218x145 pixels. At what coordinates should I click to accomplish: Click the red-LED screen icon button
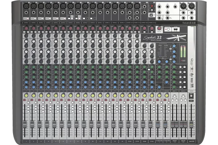click(x=167, y=29)
